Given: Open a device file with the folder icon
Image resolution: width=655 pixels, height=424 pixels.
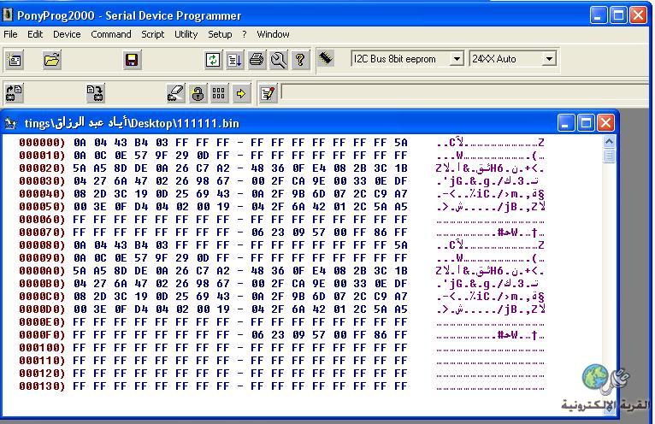Looking at the screenshot, I should pyautogui.click(x=52, y=60).
